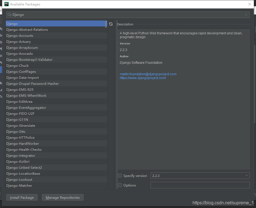Click the Install Package button
The height and width of the screenshot is (208, 256).
tap(22, 197)
